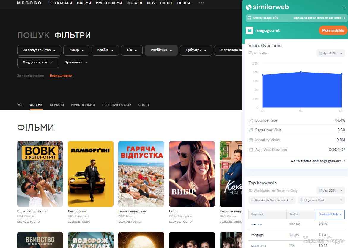This screenshot has width=348, height=248.
Task: Click the Pages per Visit icon
Action: click(251, 130)
